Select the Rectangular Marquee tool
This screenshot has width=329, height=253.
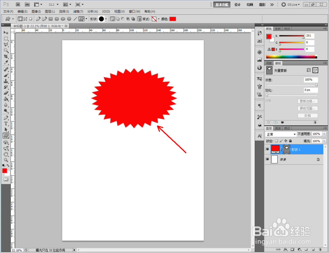pyautogui.click(x=6, y=39)
